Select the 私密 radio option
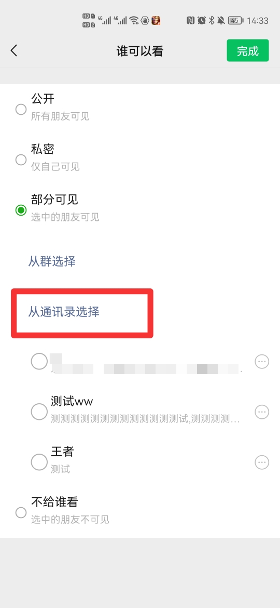 (21, 160)
